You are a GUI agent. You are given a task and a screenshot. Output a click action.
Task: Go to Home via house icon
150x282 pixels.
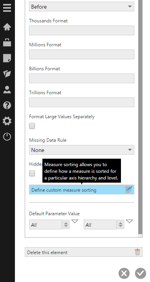(7, 27)
